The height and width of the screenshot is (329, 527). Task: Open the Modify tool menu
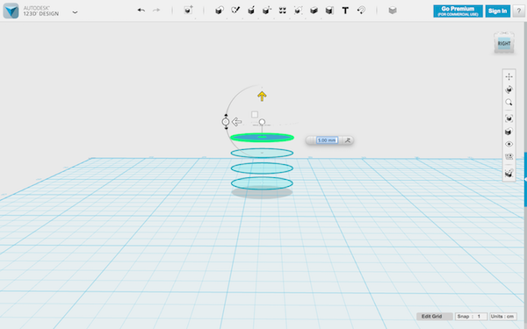(x=267, y=11)
